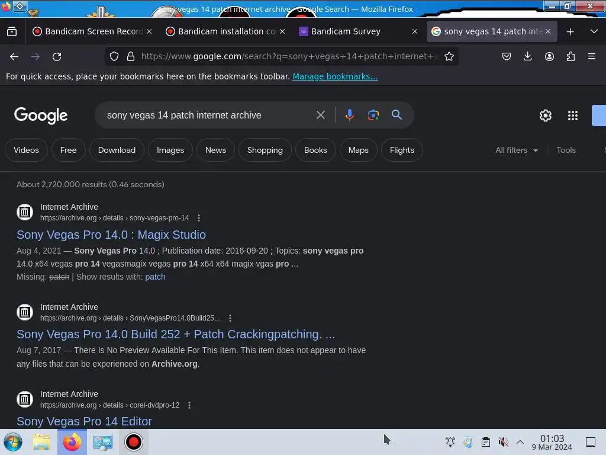
Task: Select the Download filter chip
Action: (x=117, y=150)
